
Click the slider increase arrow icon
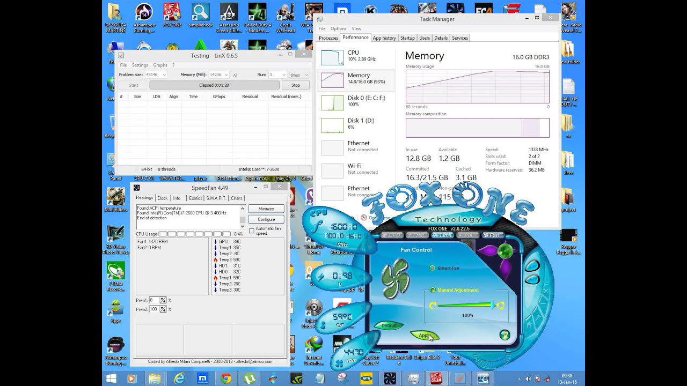pos(500,306)
